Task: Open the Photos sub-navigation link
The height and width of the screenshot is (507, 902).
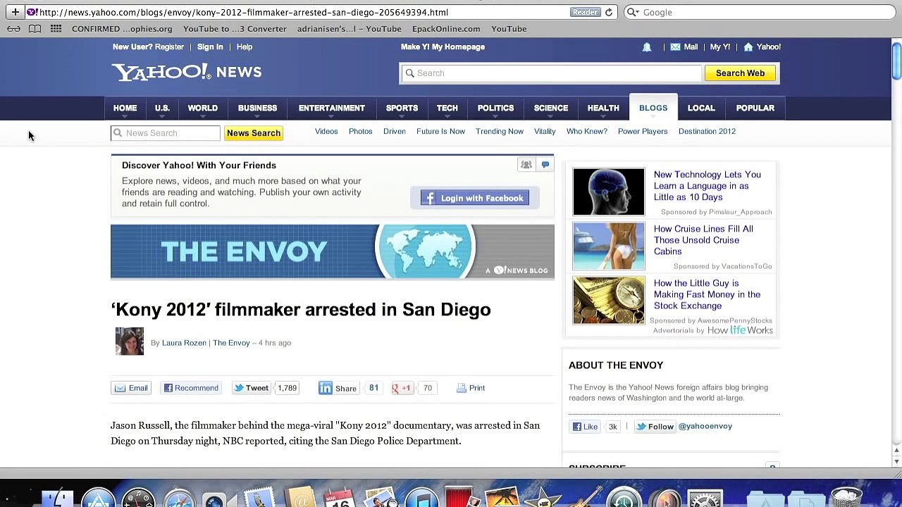Action: [360, 132]
